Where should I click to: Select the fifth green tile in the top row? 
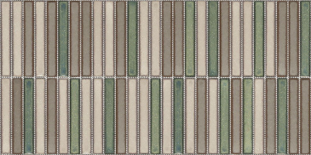[x=259, y=39]
